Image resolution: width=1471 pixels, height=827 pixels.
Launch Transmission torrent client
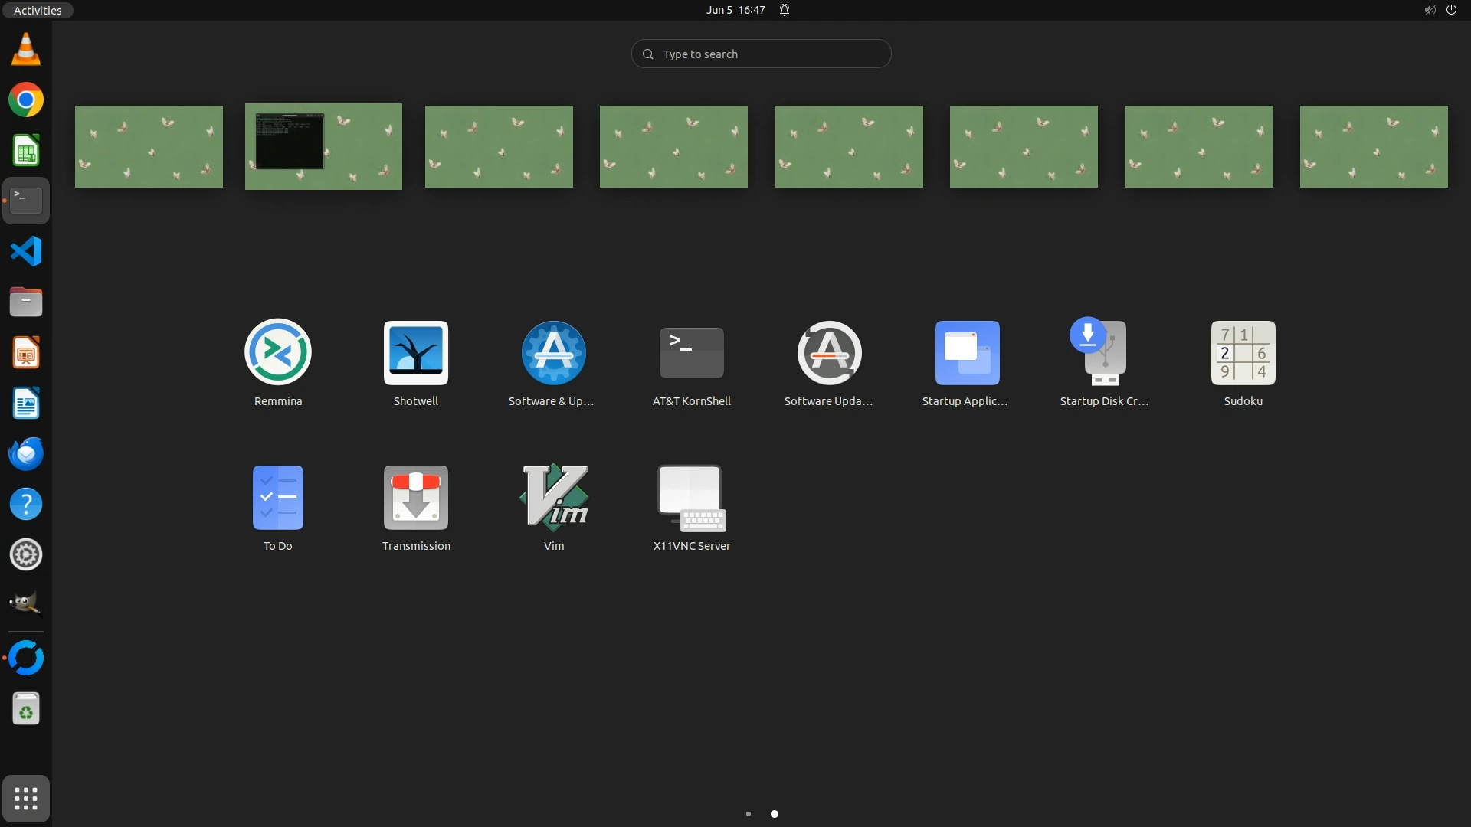point(416,498)
